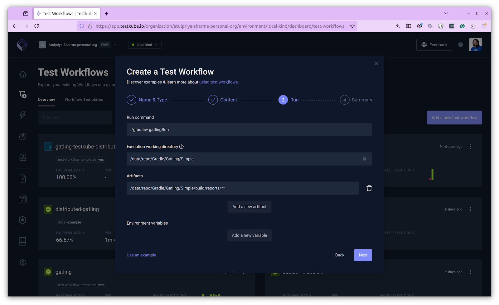Screen dimensions: 499x305
Task: Open menu for the 12 days ago workflow
Action: coord(471,272)
